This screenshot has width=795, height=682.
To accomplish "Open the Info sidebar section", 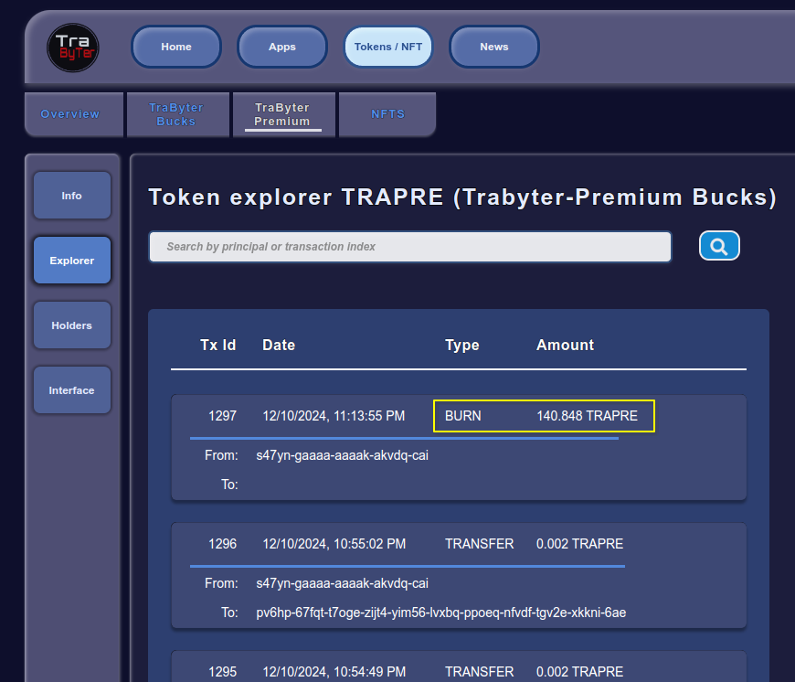I will 72,196.
